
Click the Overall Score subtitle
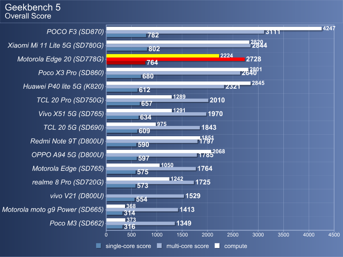[28, 16]
